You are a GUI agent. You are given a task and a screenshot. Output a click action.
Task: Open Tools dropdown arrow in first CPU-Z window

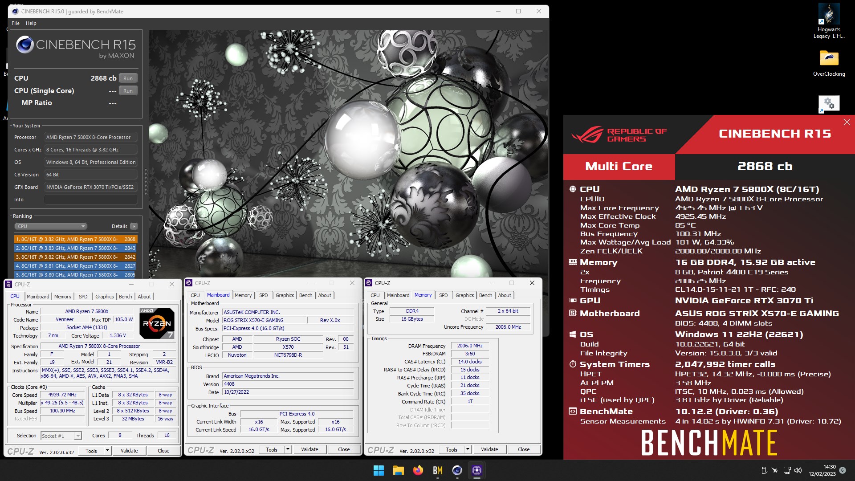[x=107, y=451]
